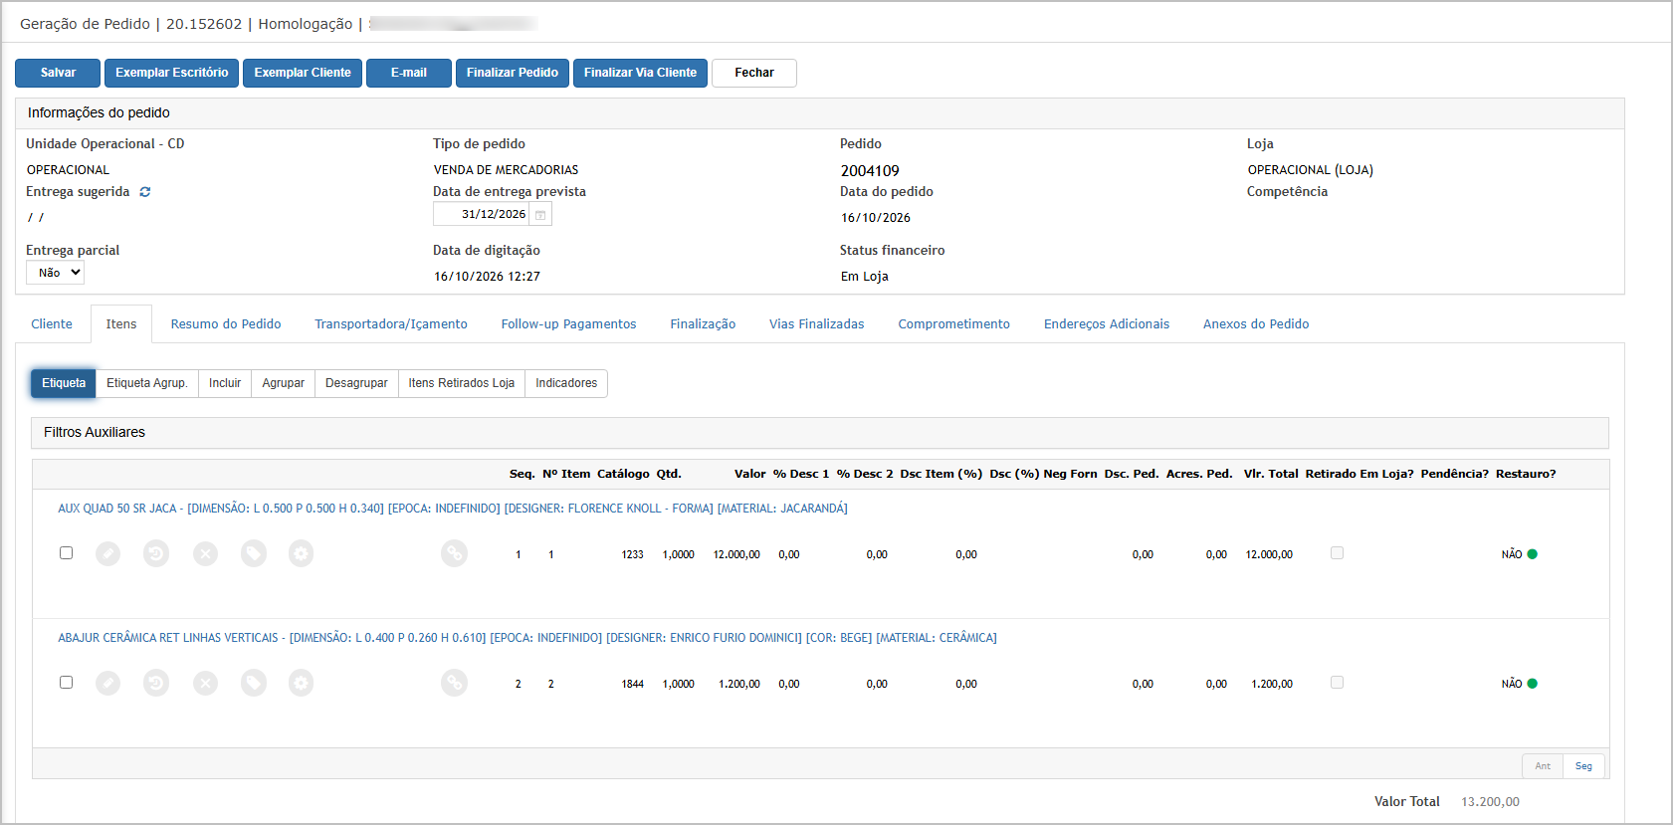Image resolution: width=1673 pixels, height=825 pixels.
Task: Go to the Transportadora/Içamento tab
Action: point(391,324)
